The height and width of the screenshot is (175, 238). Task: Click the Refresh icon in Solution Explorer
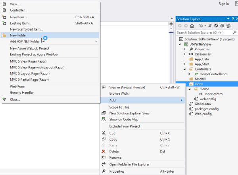coord(216,26)
